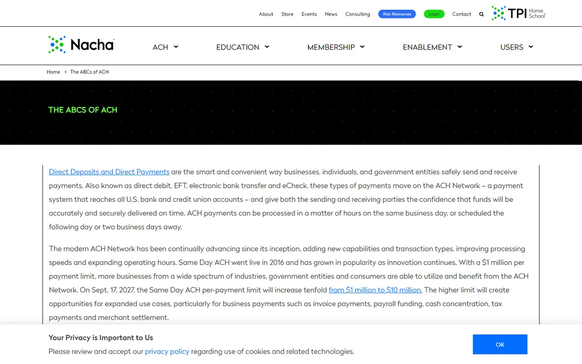
Task: Open the Contact link
Action: coord(462,14)
